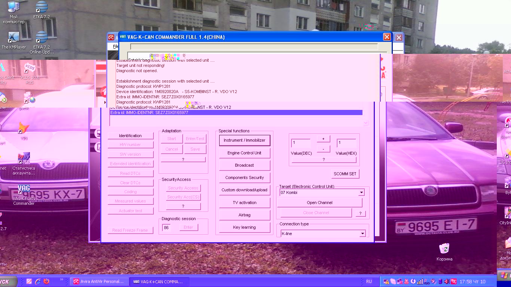Click the RU language indicator in taskbar
The width and height of the screenshot is (511, 287).
[369, 281]
